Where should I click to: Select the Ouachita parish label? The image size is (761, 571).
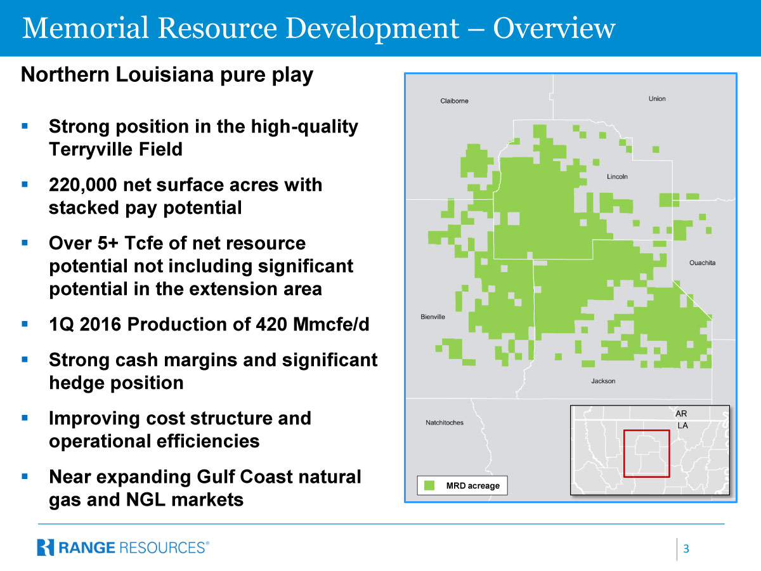(702, 263)
